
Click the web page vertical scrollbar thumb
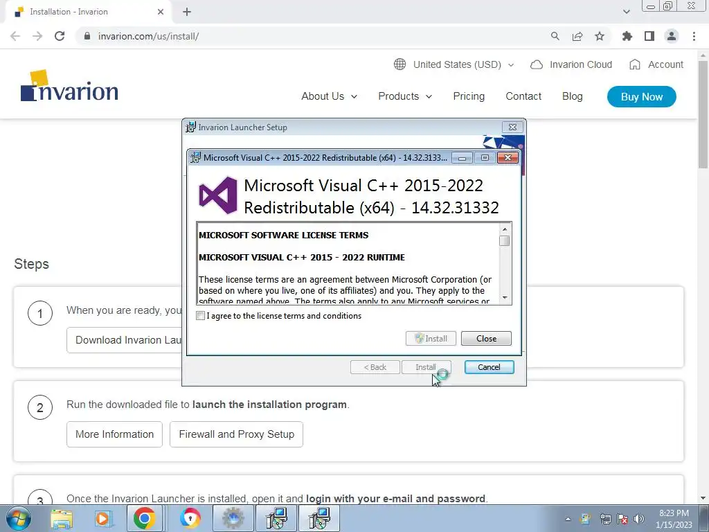coord(703,113)
